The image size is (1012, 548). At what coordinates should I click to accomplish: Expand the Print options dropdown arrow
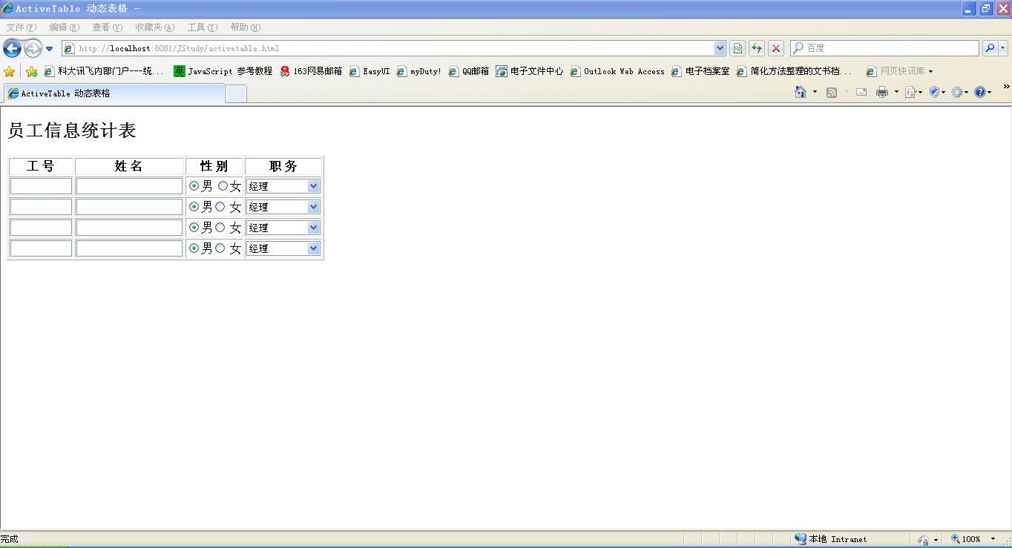pyautogui.click(x=896, y=92)
